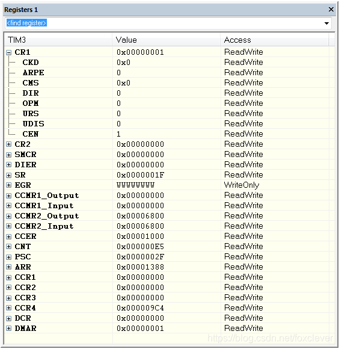Image resolution: width=339 pixels, height=349 pixels.
Task: Expand the SMCR register
Action: tap(8, 155)
